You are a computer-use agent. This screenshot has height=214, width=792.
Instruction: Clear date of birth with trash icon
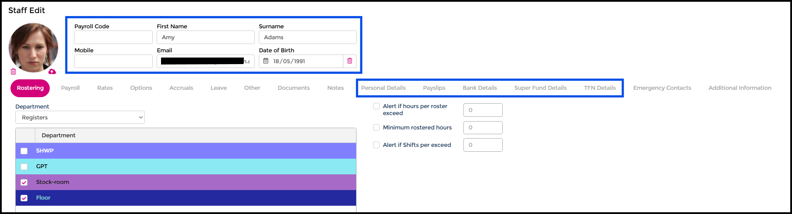point(350,61)
